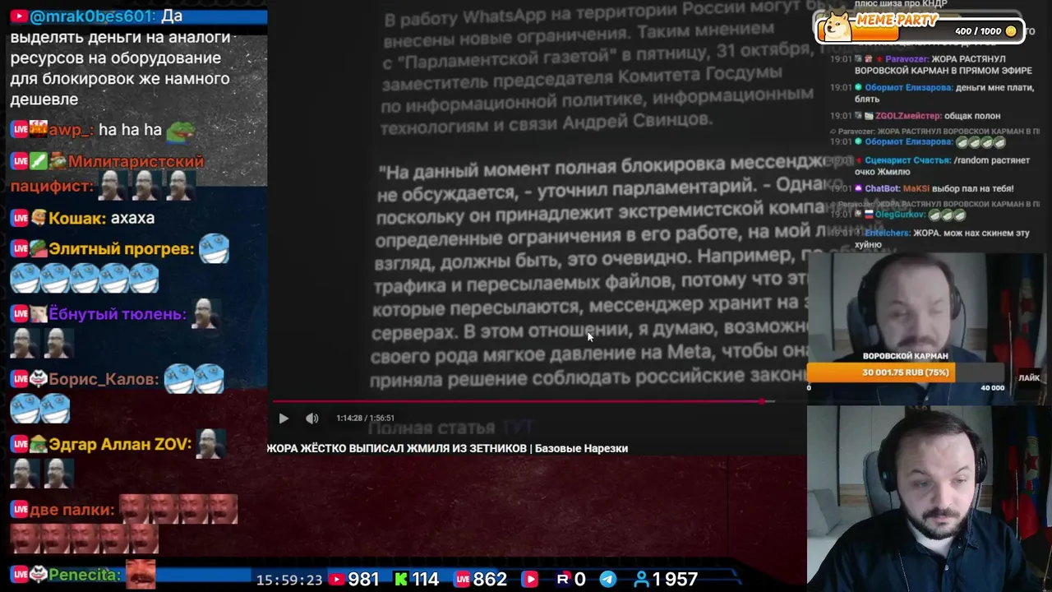Click the emote after Penecita's name
This screenshot has height=592, width=1052.
pyautogui.click(x=141, y=575)
